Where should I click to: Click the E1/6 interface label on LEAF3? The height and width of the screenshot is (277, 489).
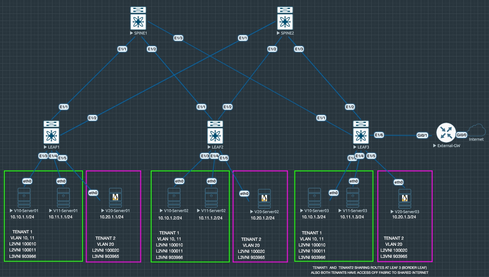pyautogui.click(x=379, y=135)
